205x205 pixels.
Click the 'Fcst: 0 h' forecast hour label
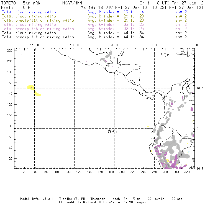(x=16, y=7)
